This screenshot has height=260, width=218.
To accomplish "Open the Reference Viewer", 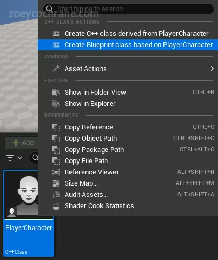I will pyautogui.click(x=128, y=172).
